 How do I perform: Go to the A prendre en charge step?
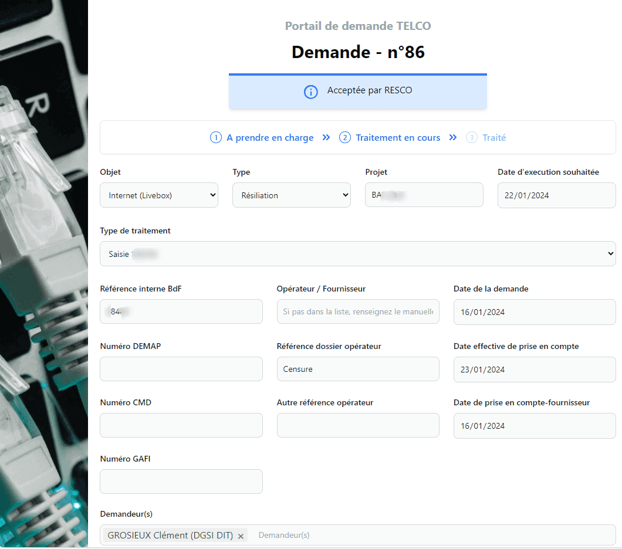tap(270, 138)
